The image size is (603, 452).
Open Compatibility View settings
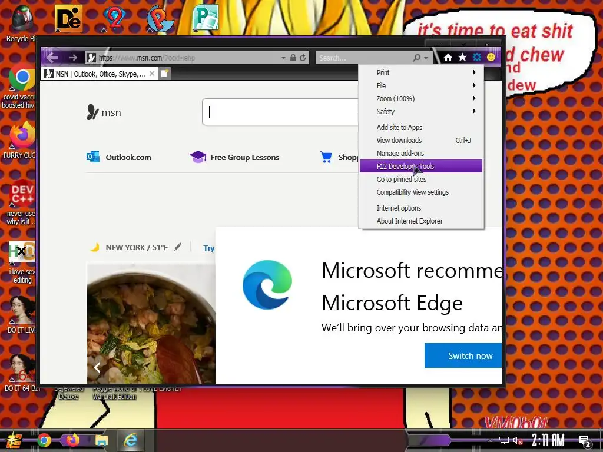[421, 192]
